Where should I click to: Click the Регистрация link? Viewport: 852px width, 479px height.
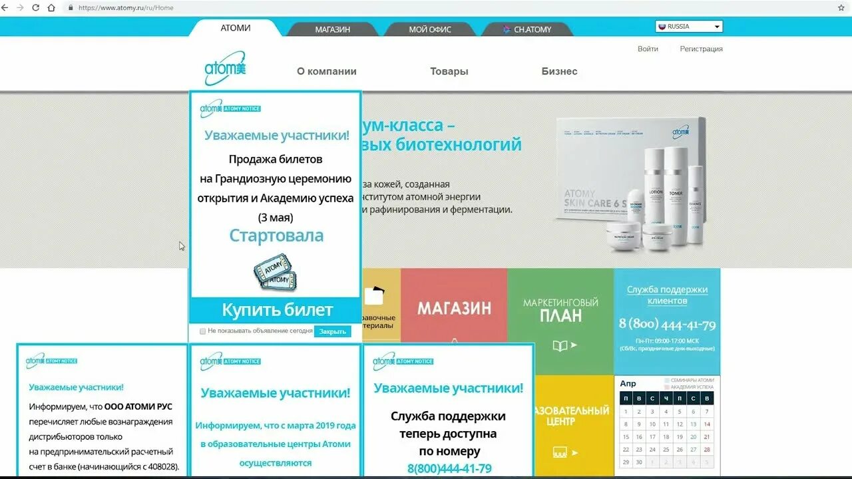click(x=701, y=49)
